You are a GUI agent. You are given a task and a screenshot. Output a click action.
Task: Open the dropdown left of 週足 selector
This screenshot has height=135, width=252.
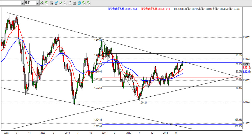coord(22,3)
